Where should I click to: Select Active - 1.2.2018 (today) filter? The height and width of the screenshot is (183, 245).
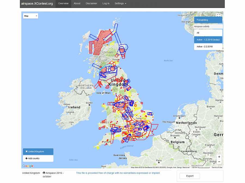coord(208,40)
